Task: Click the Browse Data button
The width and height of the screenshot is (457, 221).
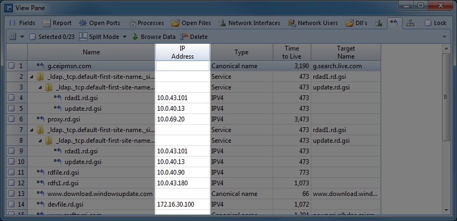Action: pos(154,37)
